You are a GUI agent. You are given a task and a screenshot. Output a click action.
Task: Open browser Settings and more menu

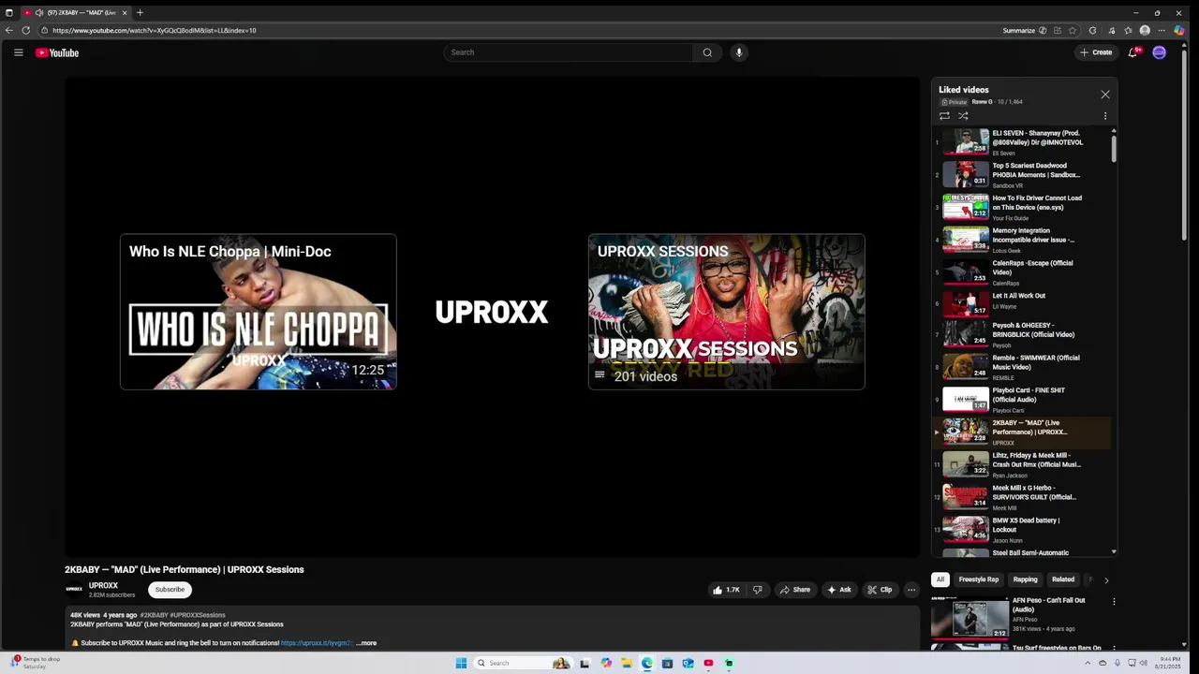pos(1162,30)
